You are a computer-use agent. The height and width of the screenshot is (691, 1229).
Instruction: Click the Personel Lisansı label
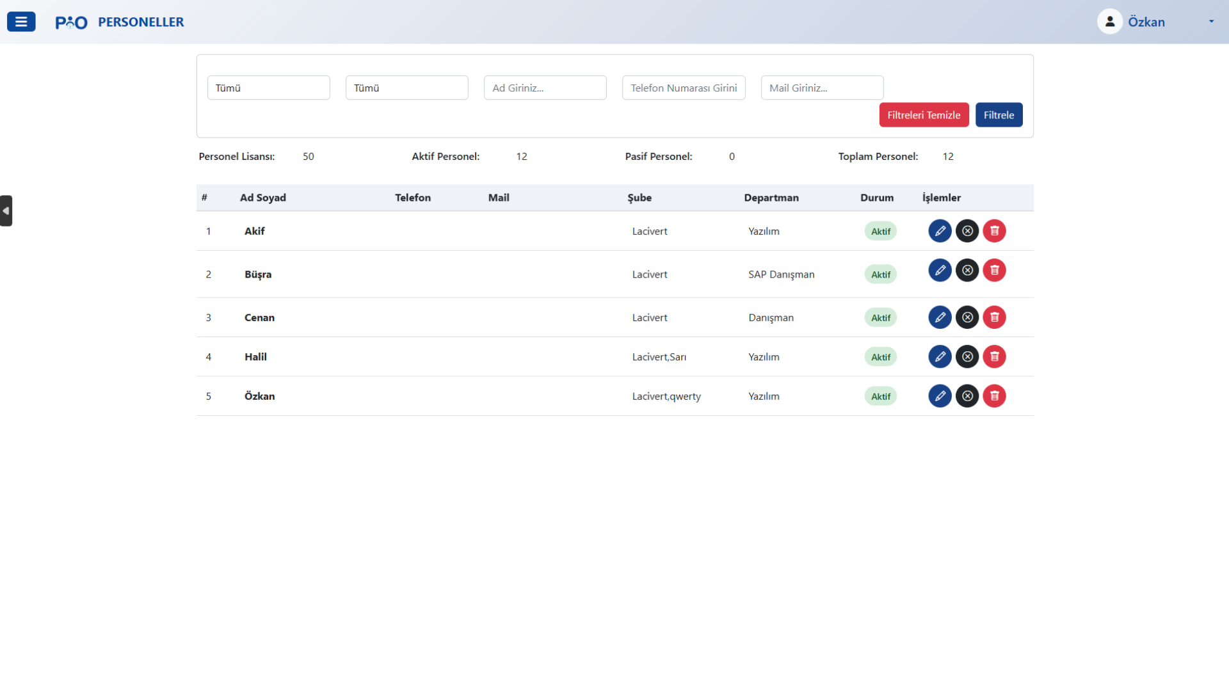point(237,157)
